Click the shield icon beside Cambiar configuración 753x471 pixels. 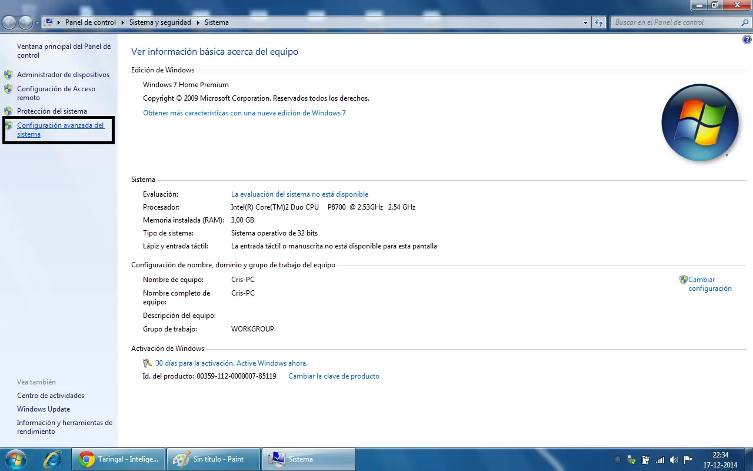point(683,280)
